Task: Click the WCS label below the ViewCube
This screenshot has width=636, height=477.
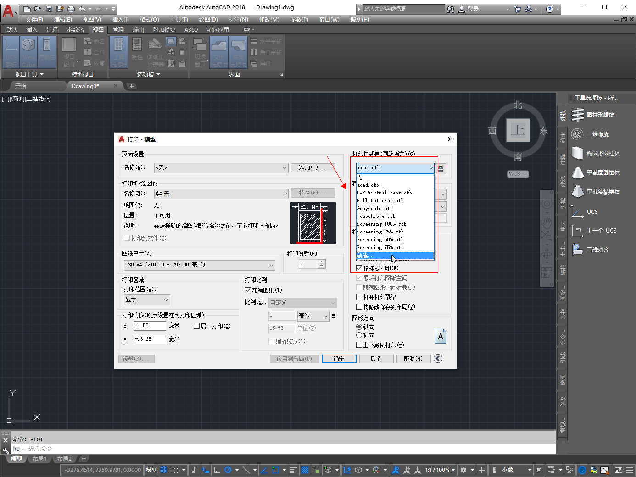Action: (x=518, y=174)
